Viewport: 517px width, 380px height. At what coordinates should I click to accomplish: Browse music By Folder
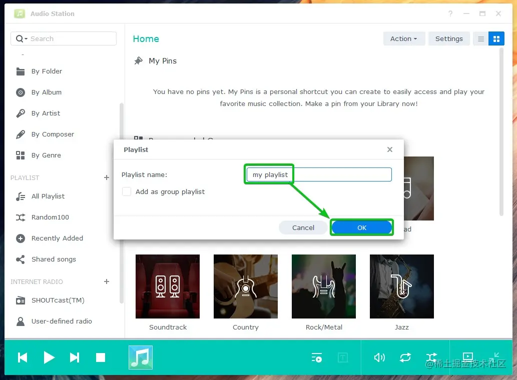coord(47,71)
